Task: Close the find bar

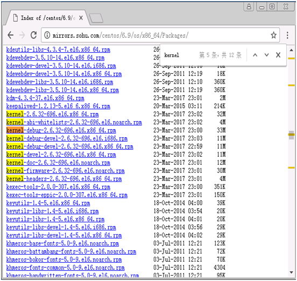Action: [x=278, y=55]
